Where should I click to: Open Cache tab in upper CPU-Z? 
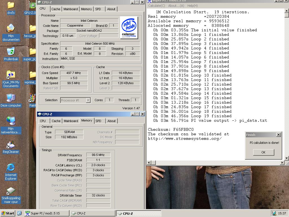[x=56, y=9]
